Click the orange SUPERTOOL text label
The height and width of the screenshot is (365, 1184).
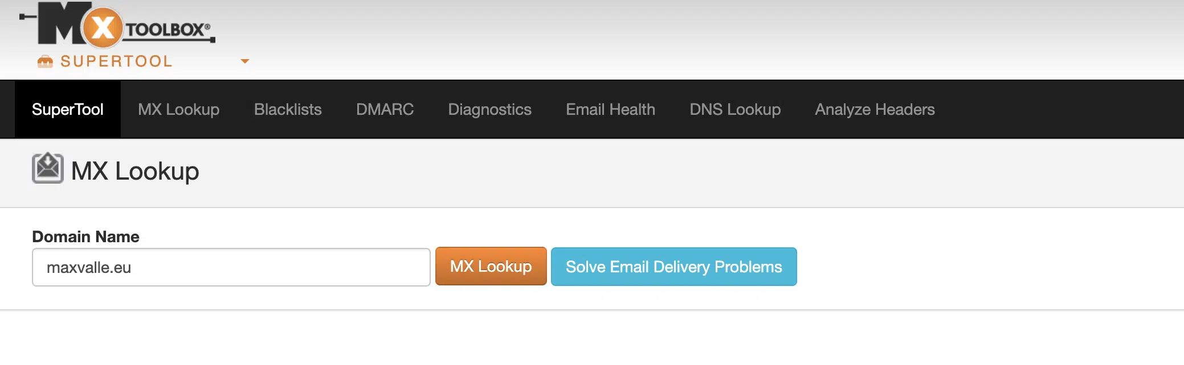pyautogui.click(x=116, y=61)
